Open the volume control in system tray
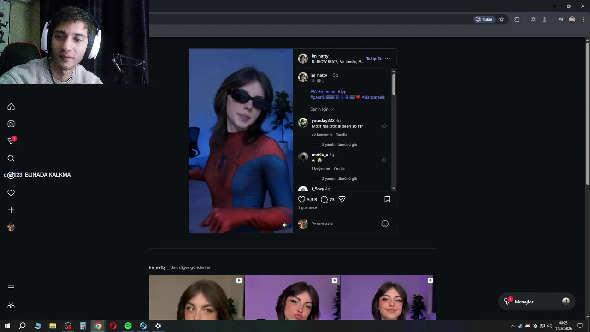 (549, 326)
